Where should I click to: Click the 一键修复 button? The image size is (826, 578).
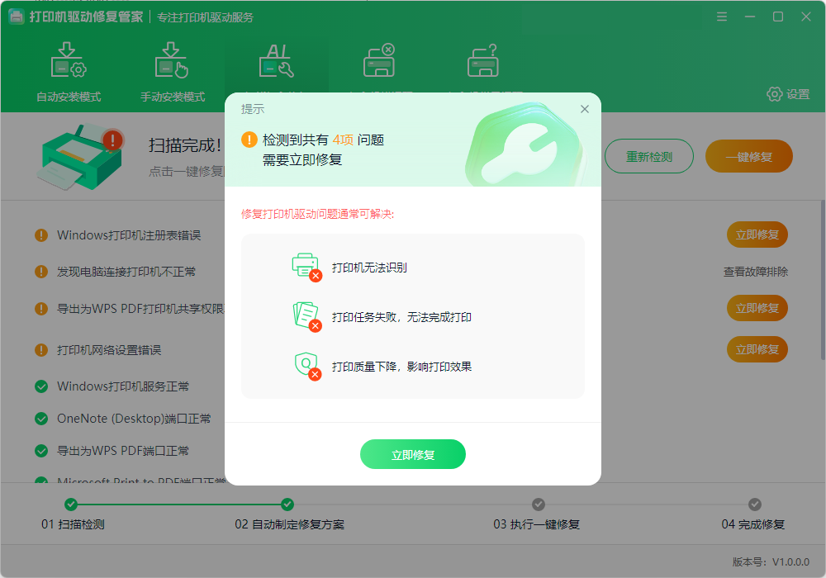[748, 156]
